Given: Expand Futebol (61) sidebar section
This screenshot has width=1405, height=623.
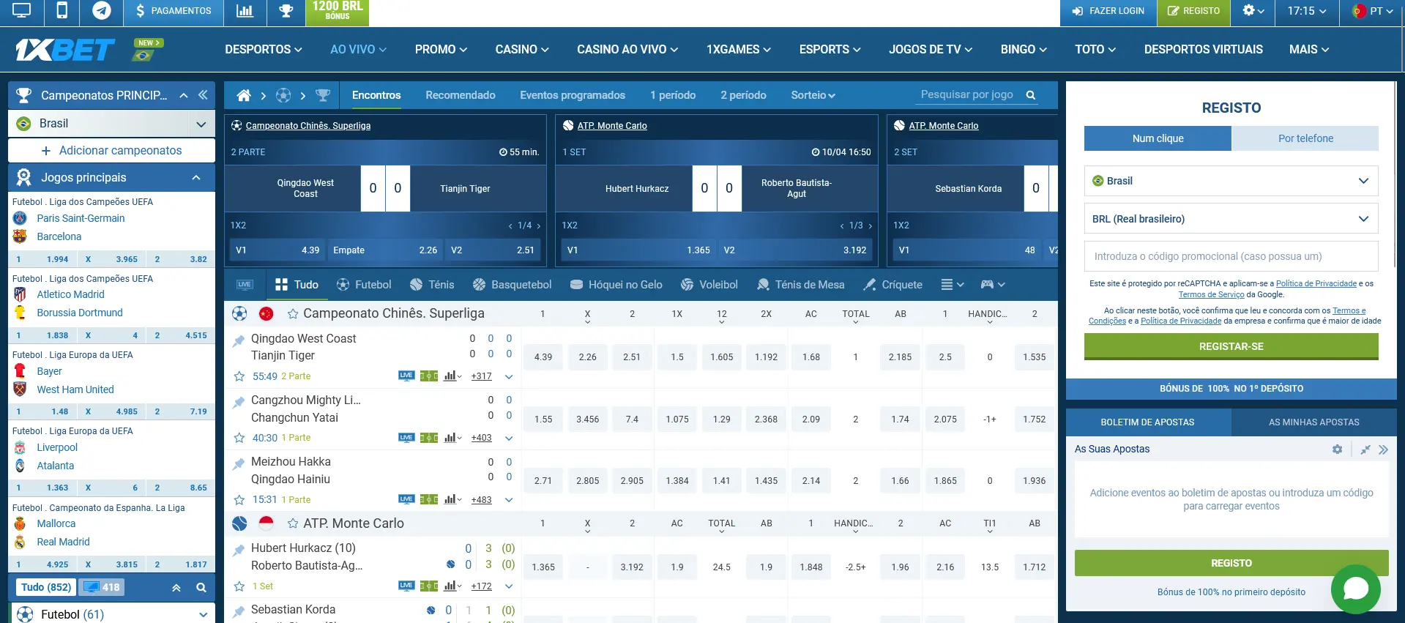Looking at the screenshot, I should pyautogui.click(x=203, y=614).
